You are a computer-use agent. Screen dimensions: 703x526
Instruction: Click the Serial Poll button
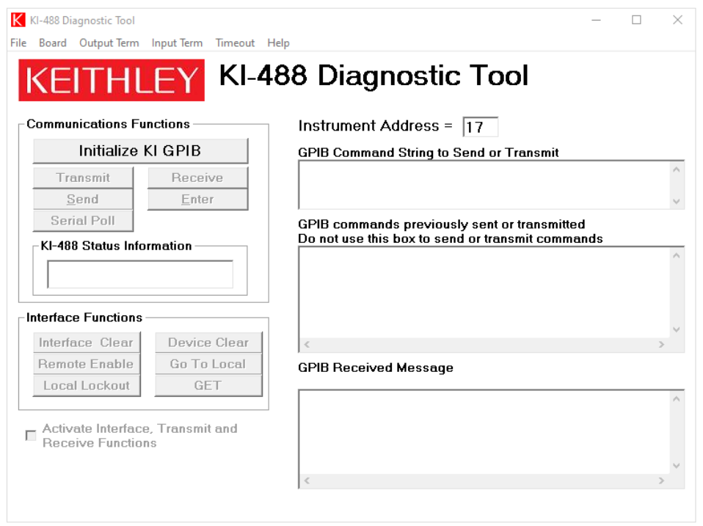click(x=83, y=221)
